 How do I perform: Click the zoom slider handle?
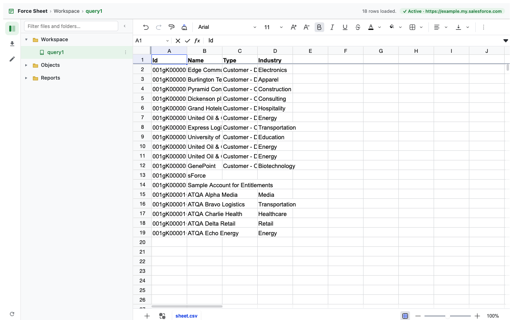tap(448, 316)
